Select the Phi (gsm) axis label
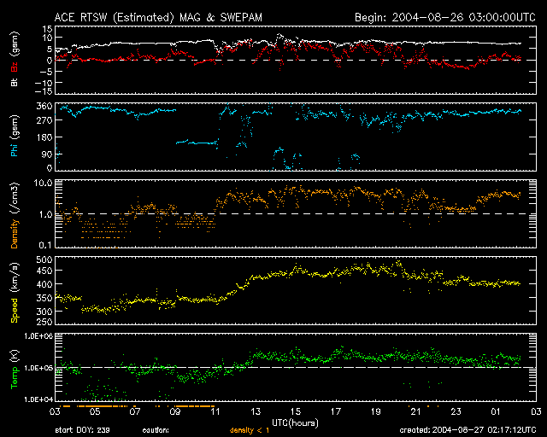 click(15, 142)
